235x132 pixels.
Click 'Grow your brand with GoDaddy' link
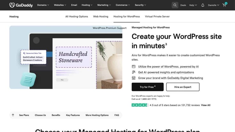click(171, 78)
